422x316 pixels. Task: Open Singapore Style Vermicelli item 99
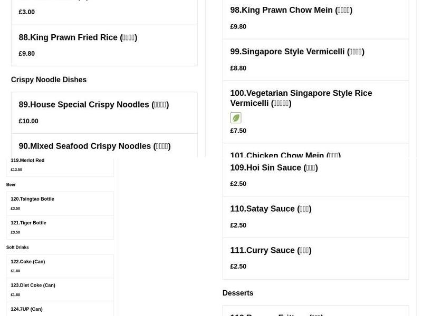(x=296, y=52)
